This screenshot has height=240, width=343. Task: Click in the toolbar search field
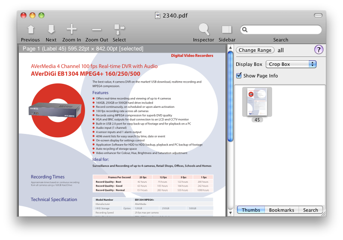pyautogui.click(x=281, y=30)
